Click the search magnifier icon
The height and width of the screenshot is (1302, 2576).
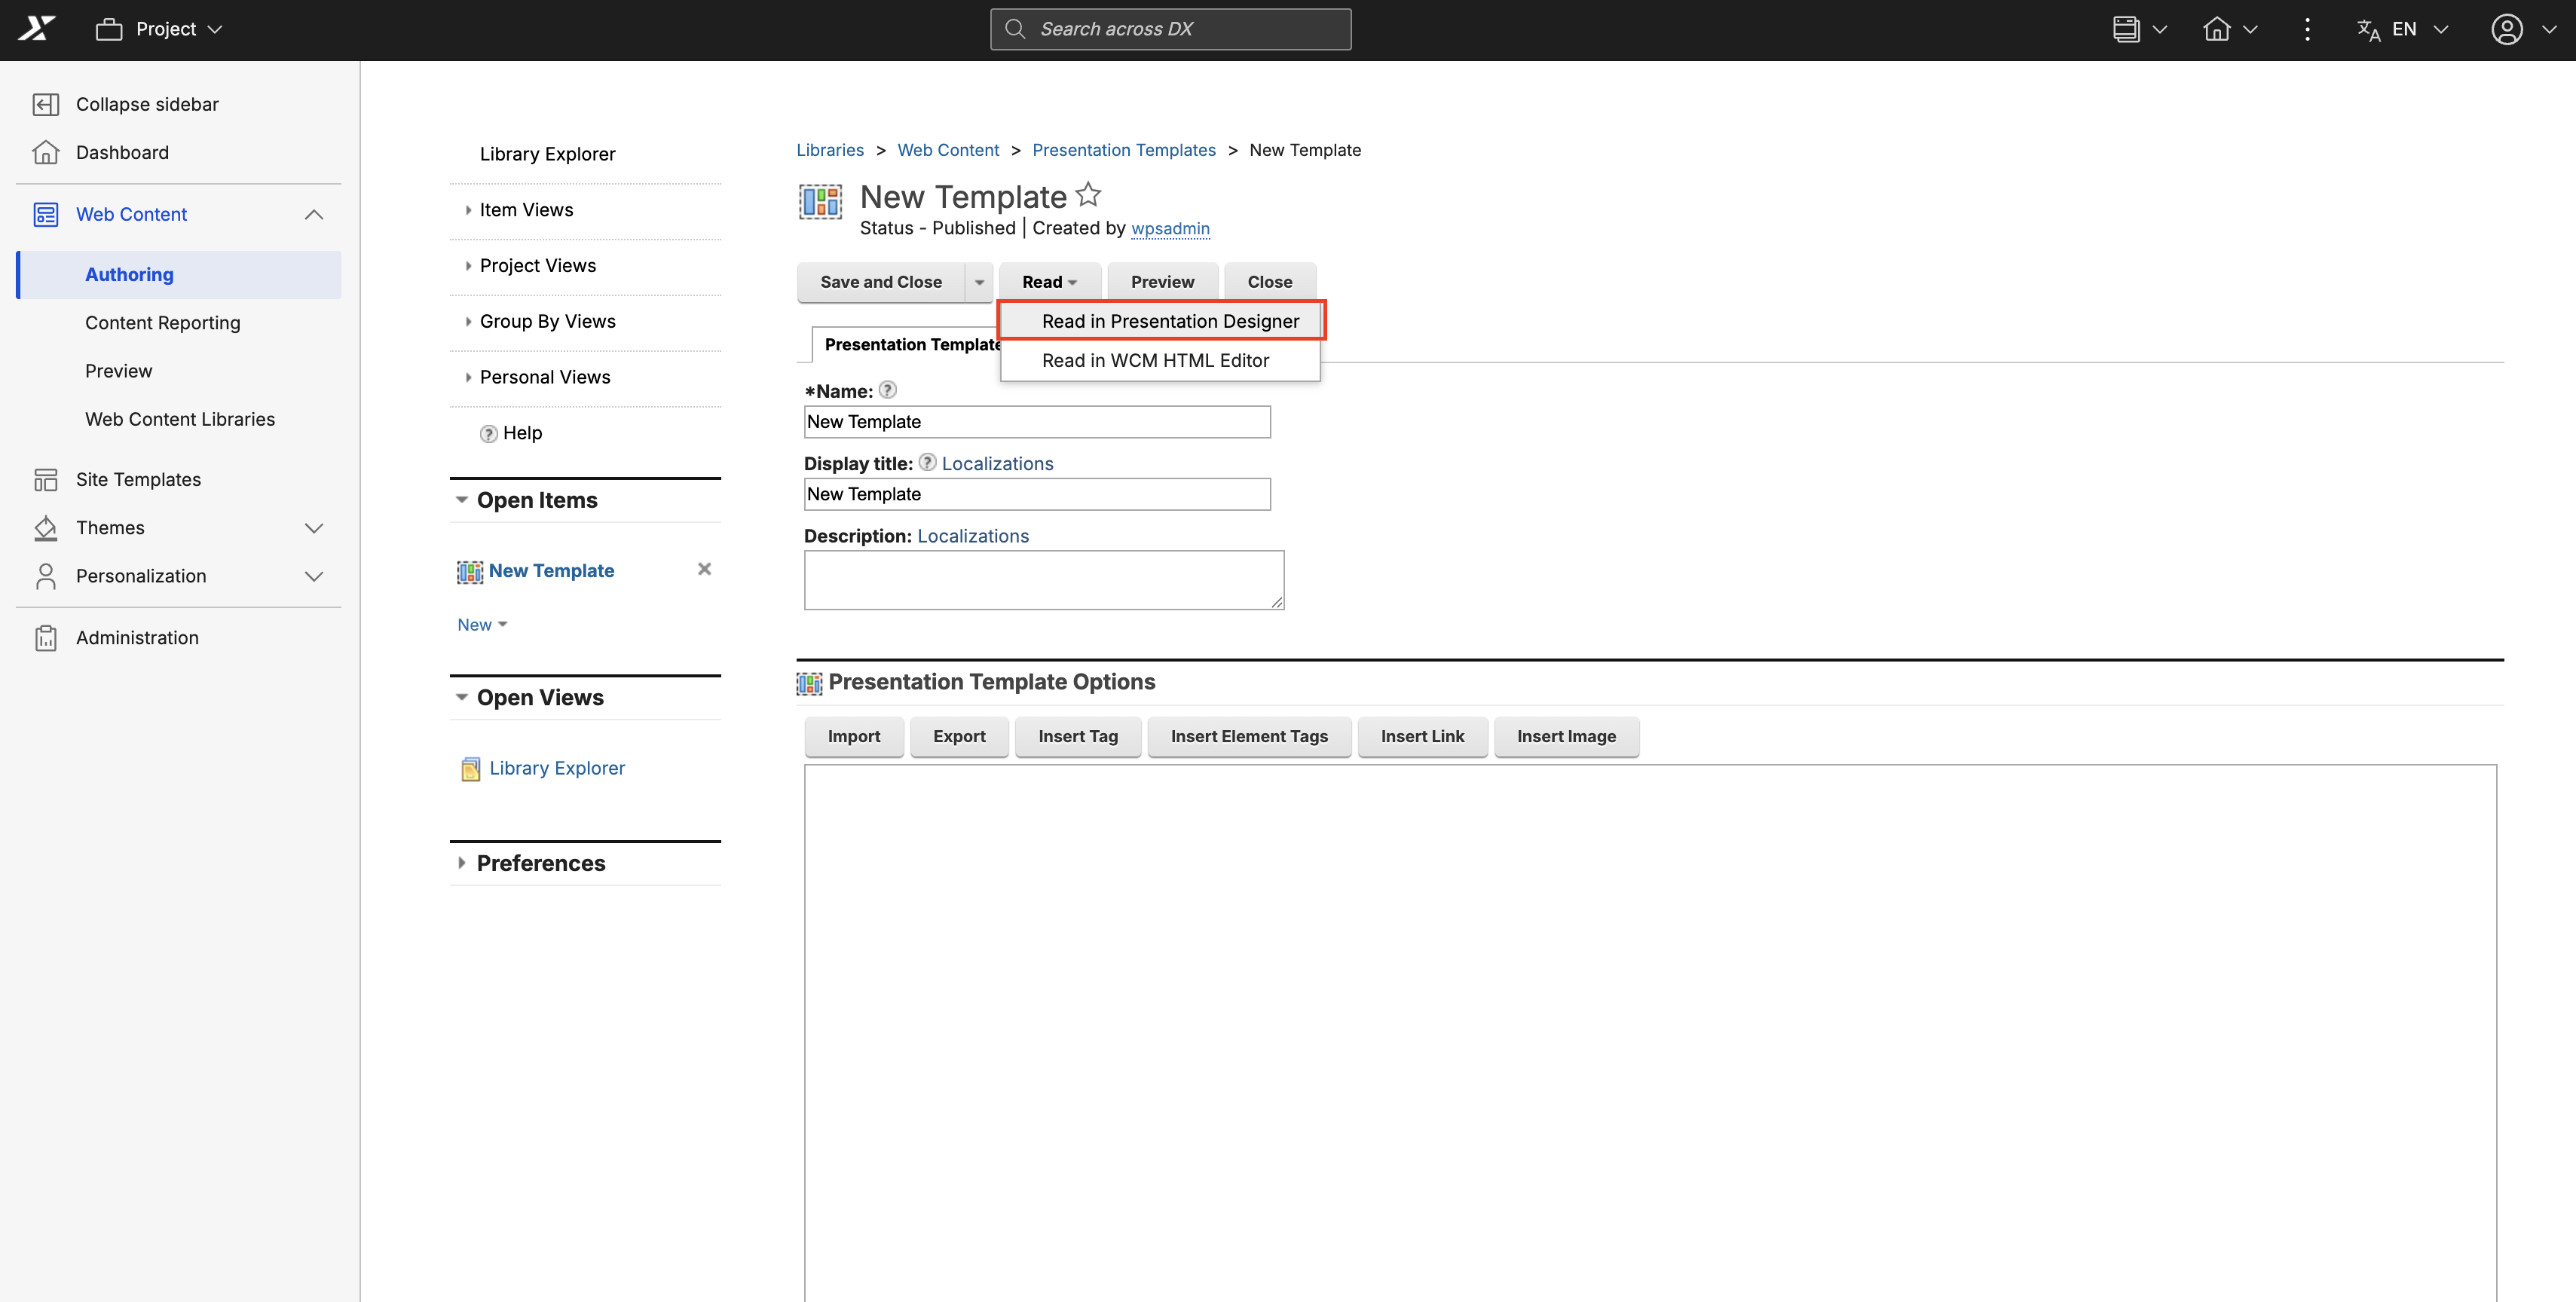click(1015, 29)
